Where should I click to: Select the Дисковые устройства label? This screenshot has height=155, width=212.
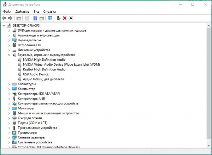click(34, 50)
